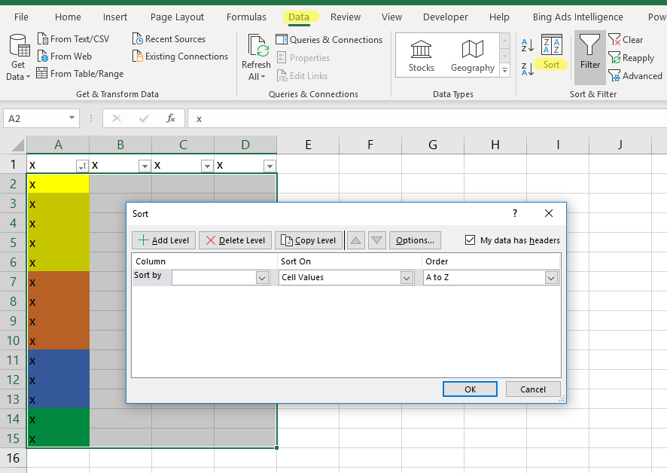
Task: Open Sort dialog help question mark
Action: click(x=515, y=213)
